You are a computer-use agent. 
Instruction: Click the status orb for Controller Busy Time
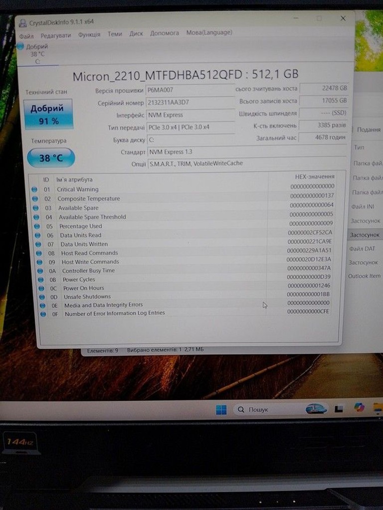click(40, 270)
